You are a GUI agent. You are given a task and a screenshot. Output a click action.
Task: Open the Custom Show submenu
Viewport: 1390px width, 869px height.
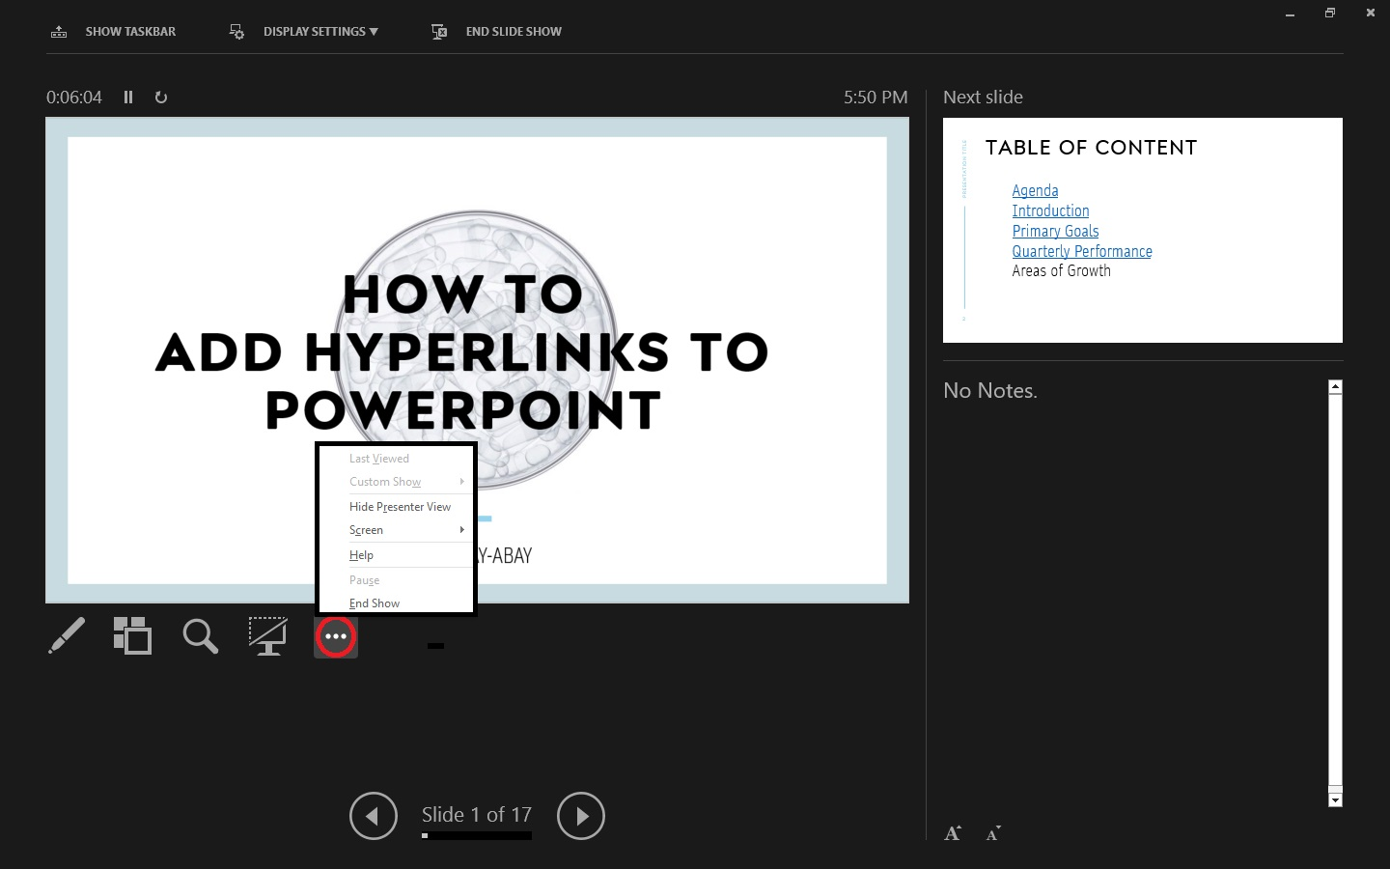click(x=397, y=482)
